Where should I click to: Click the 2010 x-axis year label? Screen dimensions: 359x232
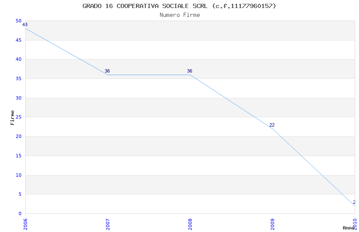(x=355, y=224)
